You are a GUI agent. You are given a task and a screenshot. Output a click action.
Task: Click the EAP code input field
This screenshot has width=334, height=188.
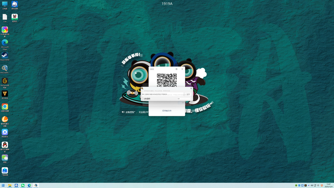click(x=162, y=94)
